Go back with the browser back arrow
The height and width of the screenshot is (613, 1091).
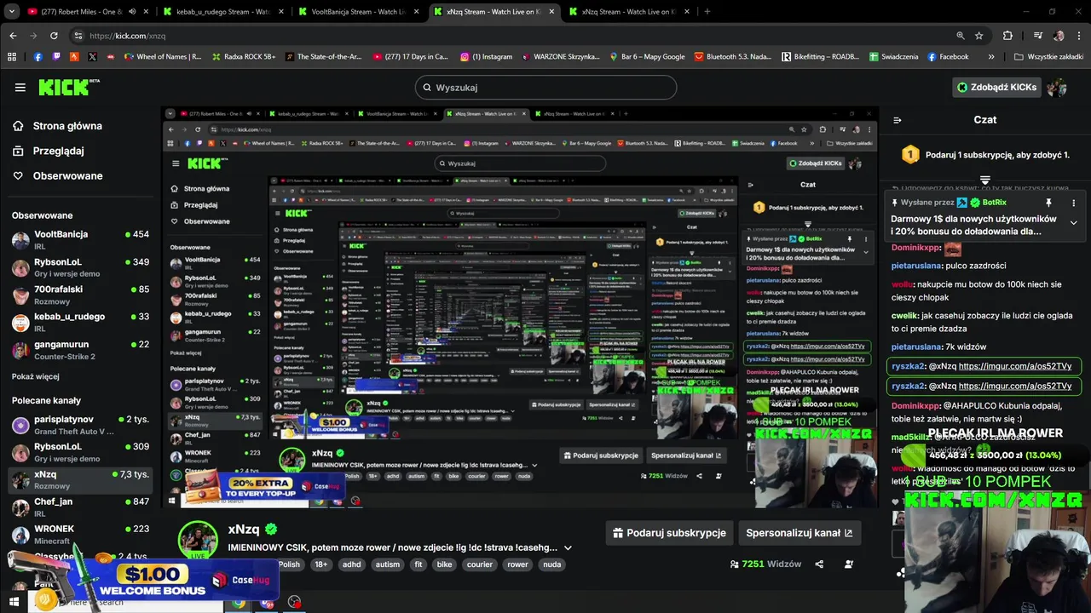click(13, 36)
